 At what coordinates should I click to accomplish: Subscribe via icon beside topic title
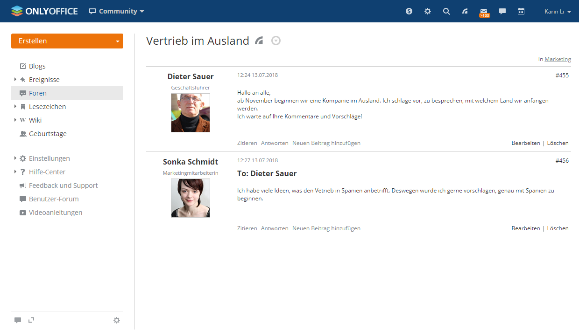pyautogui.click(x=259, y=41)
